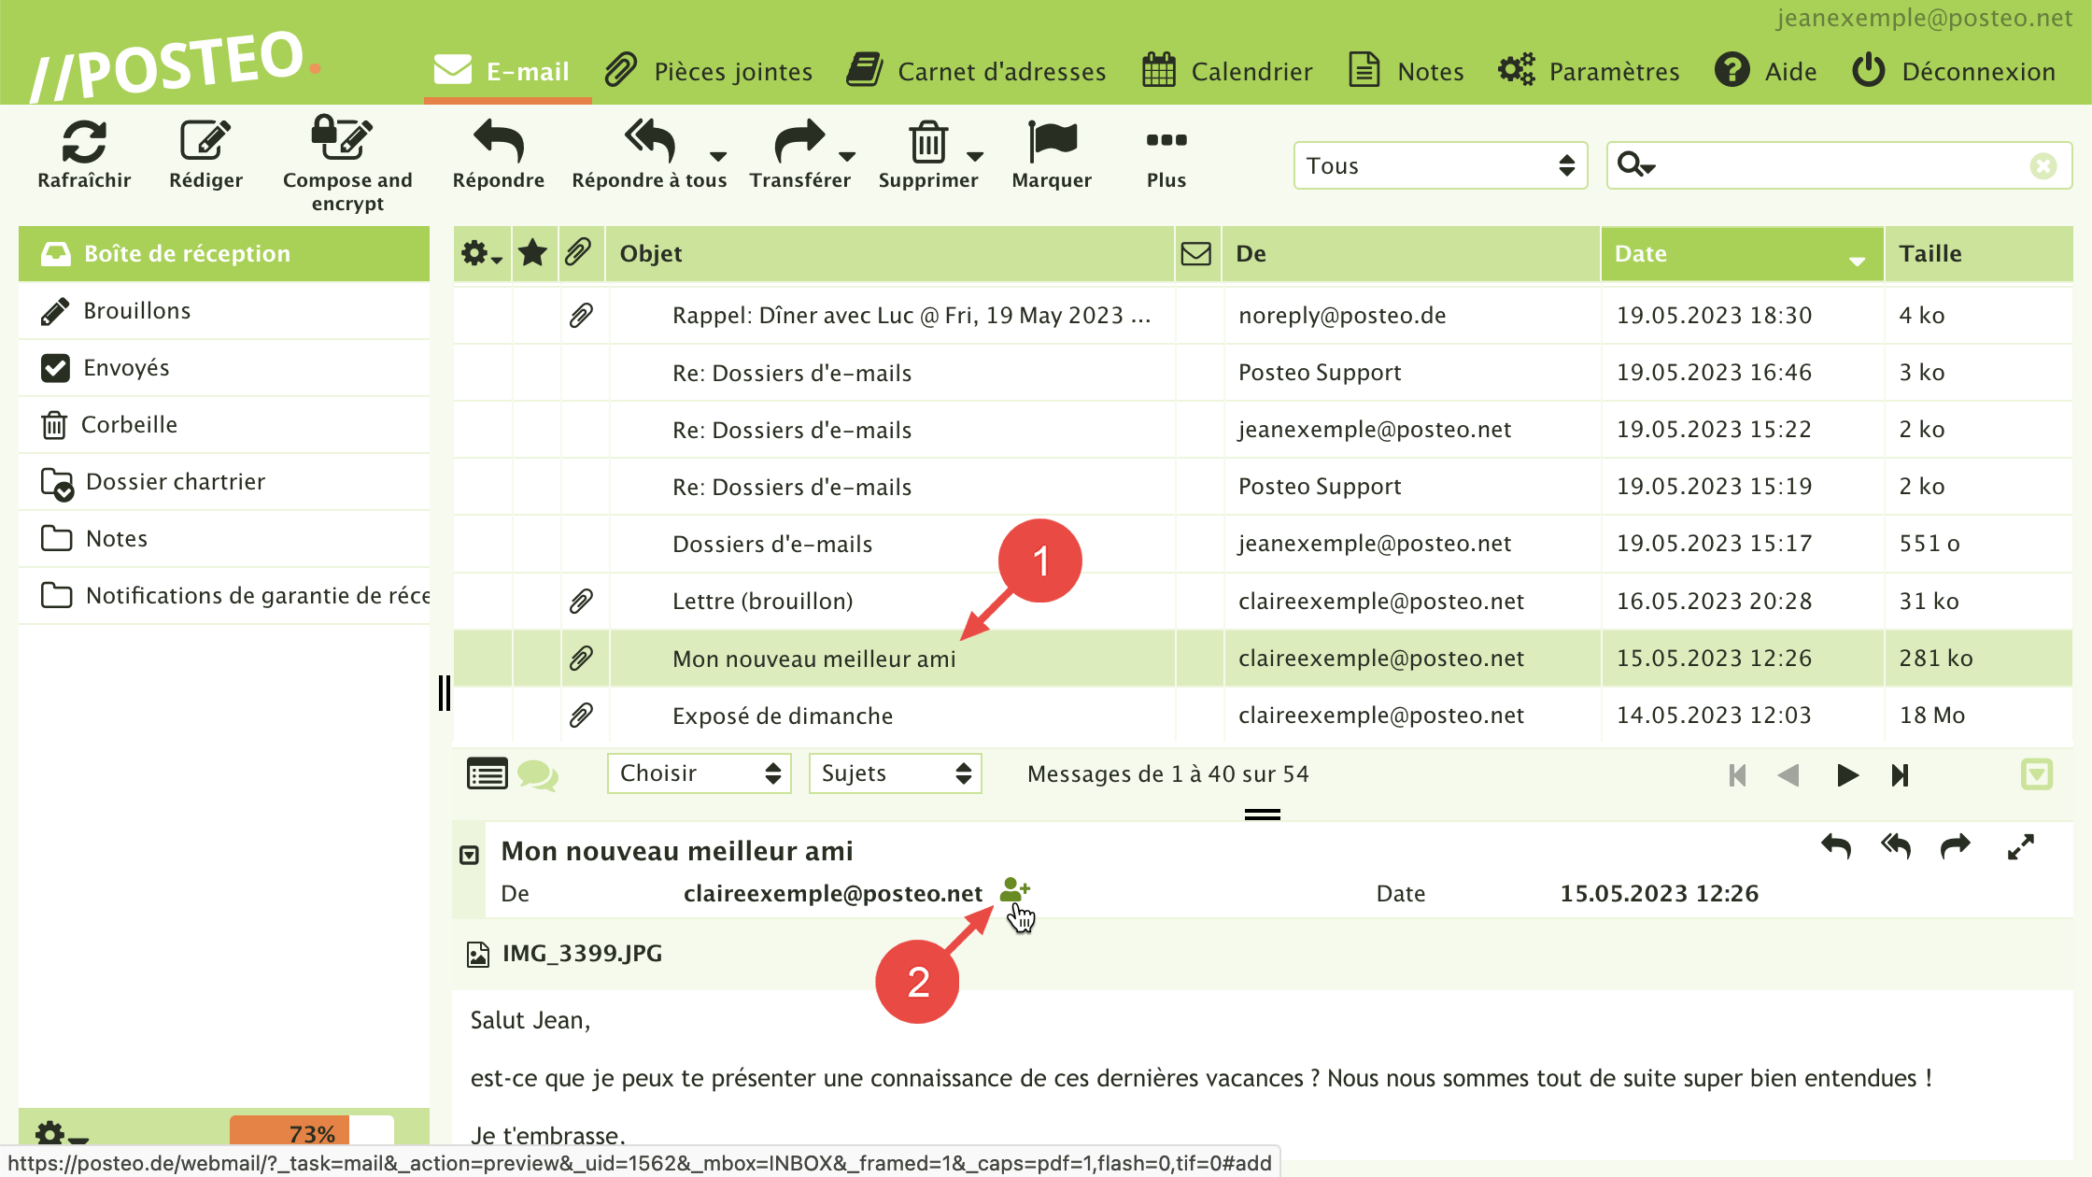Go to next page of messages

pos(1846,775)
